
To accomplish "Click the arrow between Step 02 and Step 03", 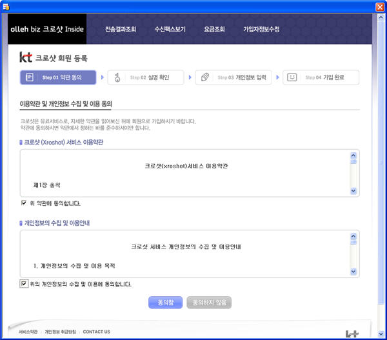I will pos(190,77).
